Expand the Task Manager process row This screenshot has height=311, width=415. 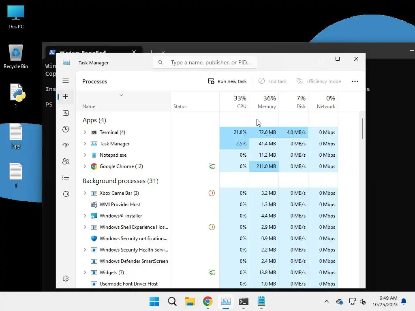pos(85,144)
